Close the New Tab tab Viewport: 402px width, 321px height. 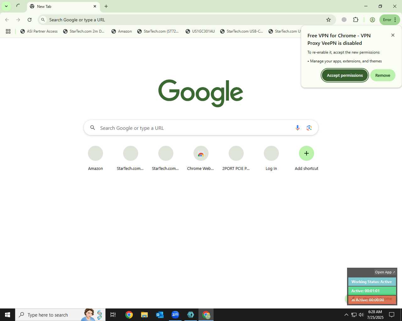click(x=95, y=6)
